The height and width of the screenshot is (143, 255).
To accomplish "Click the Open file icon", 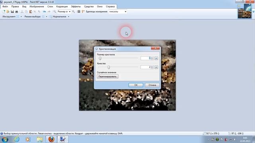I will 8,12.
